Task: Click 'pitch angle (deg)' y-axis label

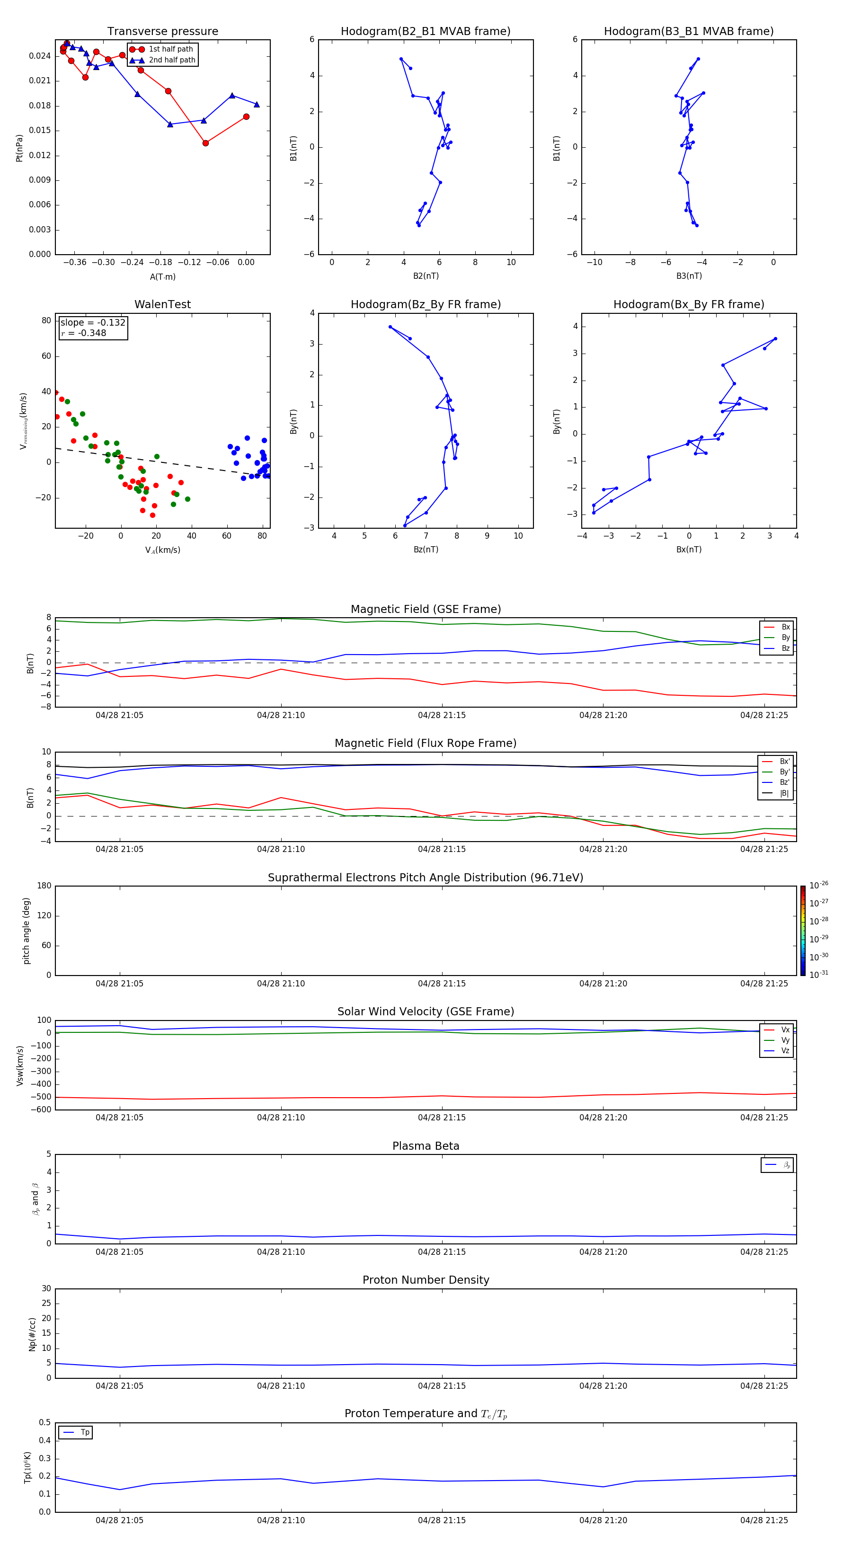Action: (x=27, y=931)
